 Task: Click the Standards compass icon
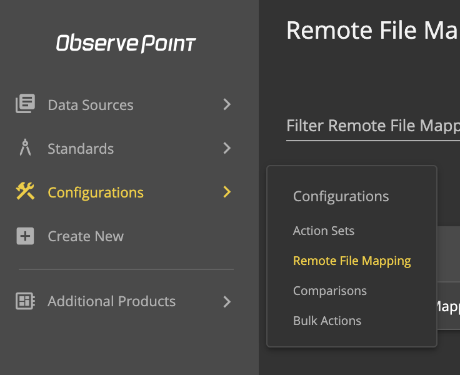(25, 147)
